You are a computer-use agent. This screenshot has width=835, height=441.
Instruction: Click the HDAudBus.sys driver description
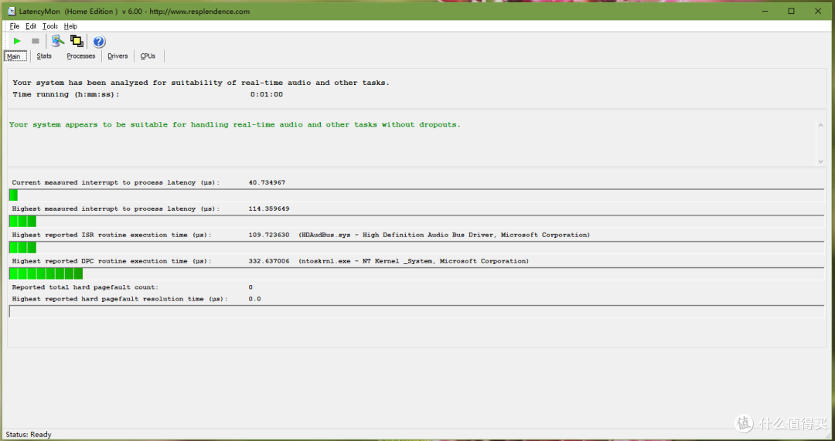[444, 235]
